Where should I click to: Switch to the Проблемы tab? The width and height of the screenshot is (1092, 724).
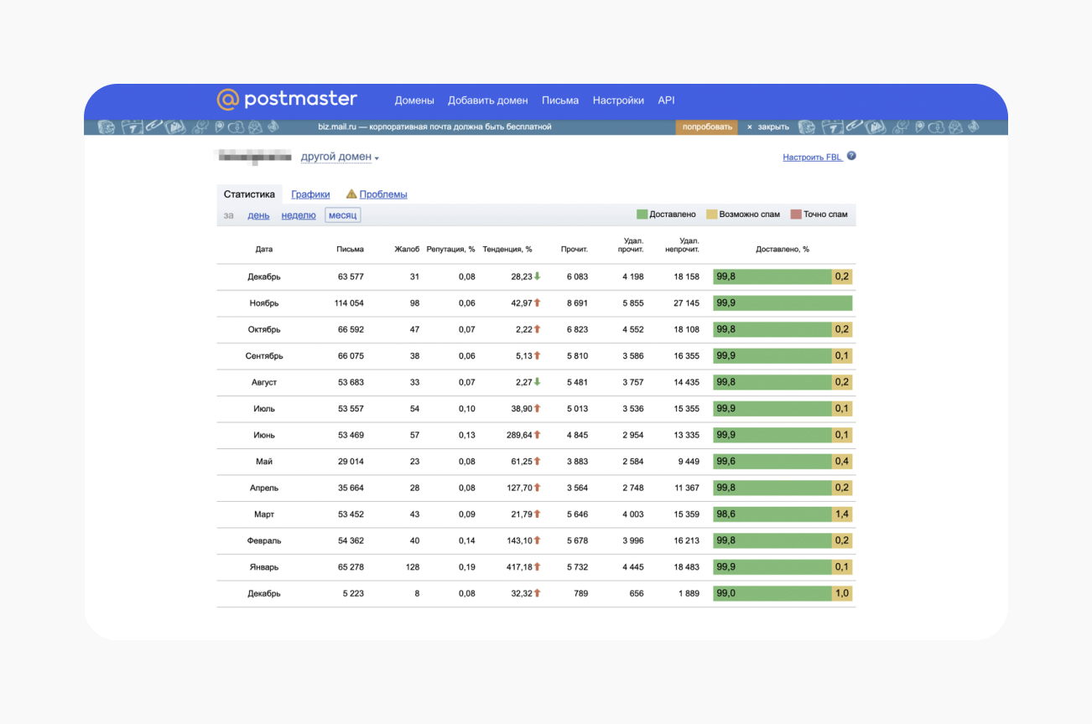click(383, 194)
